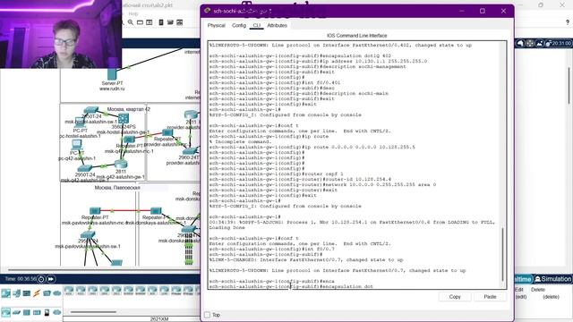Select the pc-q42-aalushin-1 PC device

pos(77,145)
